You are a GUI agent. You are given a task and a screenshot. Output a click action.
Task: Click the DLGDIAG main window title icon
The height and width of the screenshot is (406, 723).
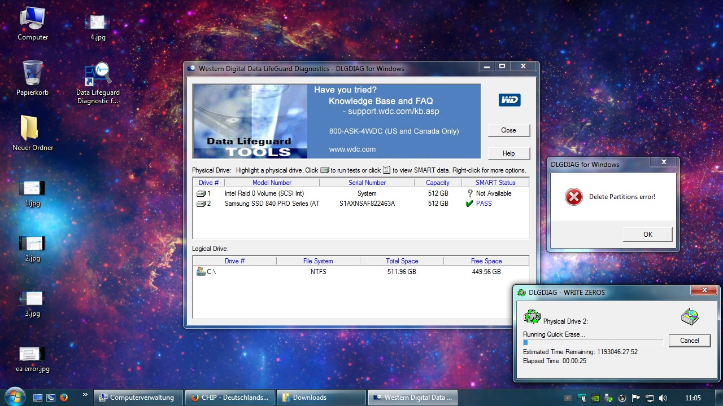click(191, 69)
